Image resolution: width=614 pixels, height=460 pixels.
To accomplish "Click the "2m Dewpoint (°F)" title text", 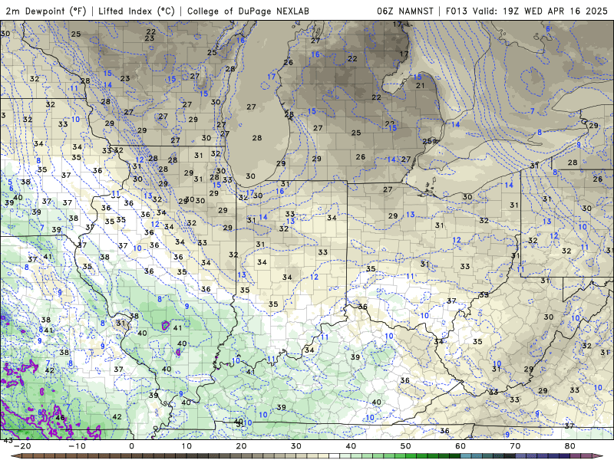I will click(46, 11).
